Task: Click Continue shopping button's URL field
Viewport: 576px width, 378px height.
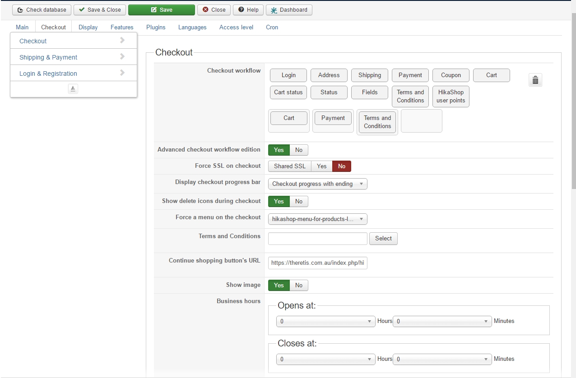Action: point(318,263)
